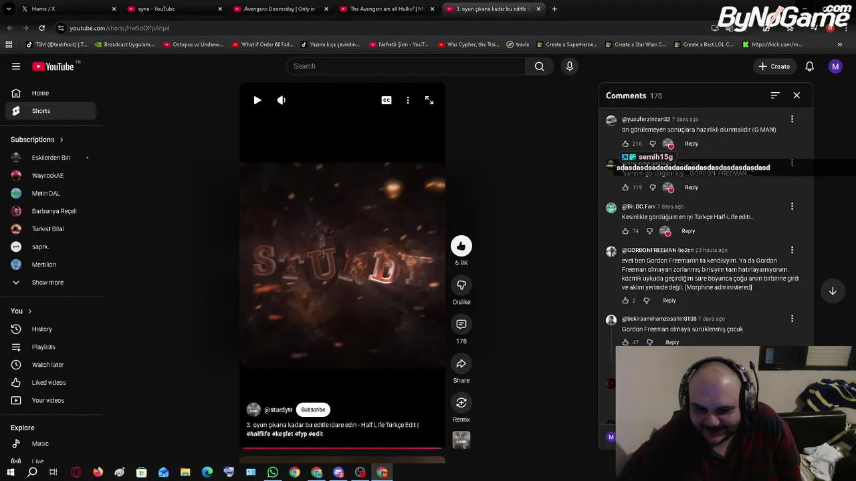Open options for @yusuferzincan32's comment
Image resolution: width=856 pixels, height=481 pixels.
(x=792, y=119)
